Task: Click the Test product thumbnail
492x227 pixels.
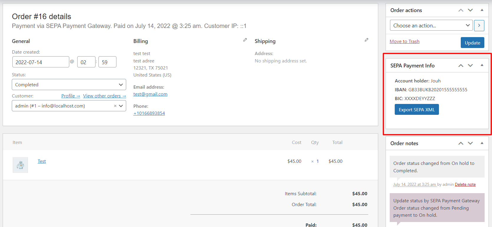Action: (20, 165)
